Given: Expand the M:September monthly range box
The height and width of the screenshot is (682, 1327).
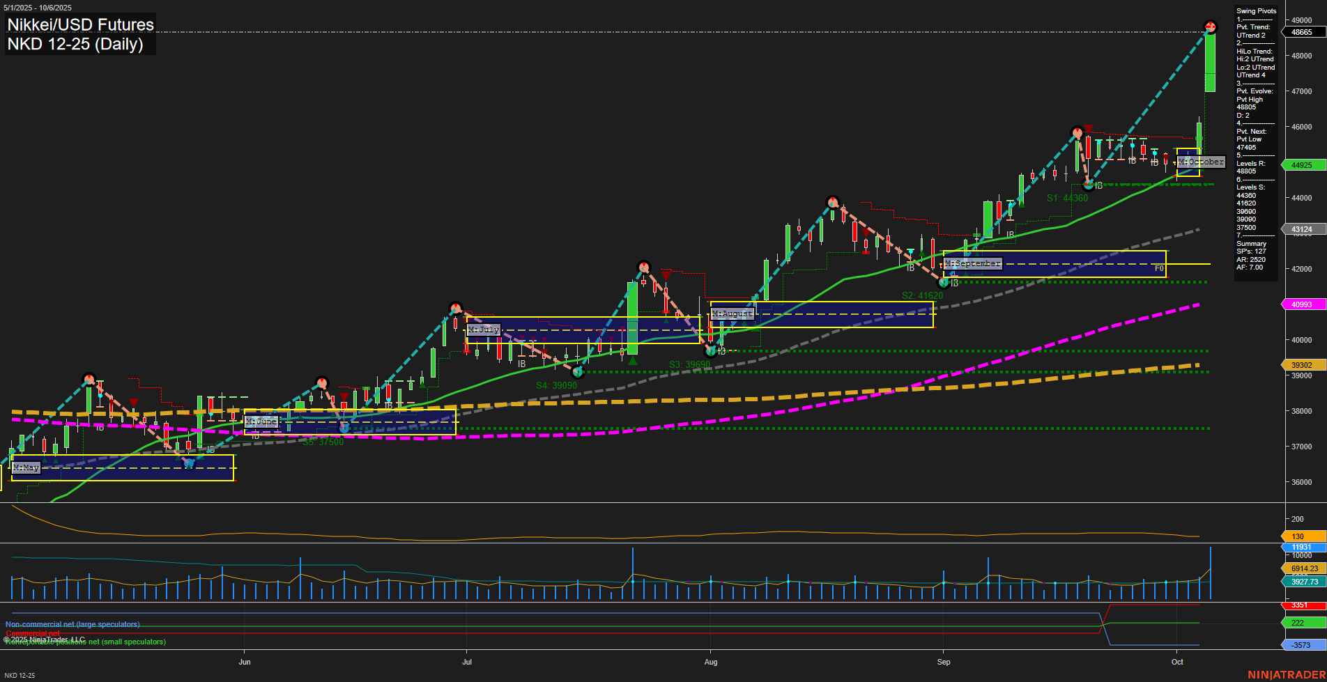Looking at the screenshot, I should pos(972,263).
